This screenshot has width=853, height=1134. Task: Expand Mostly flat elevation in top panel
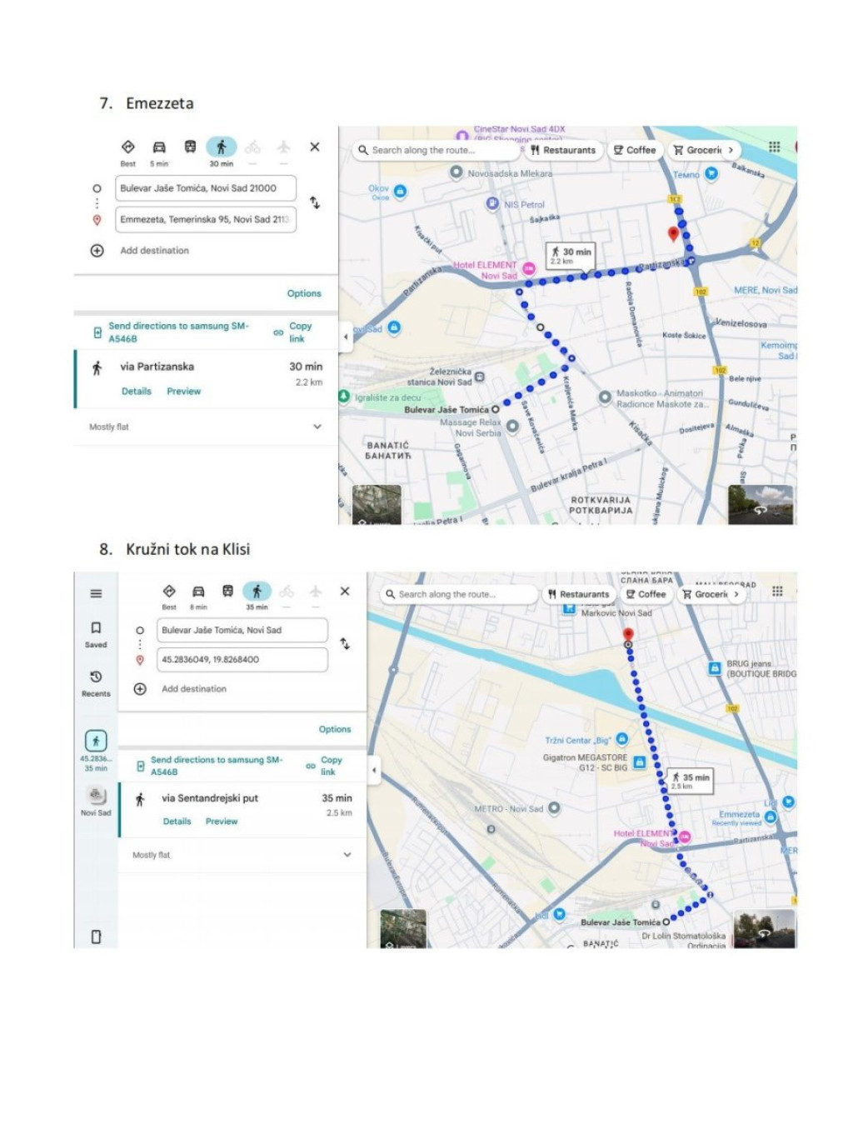[x=317, y=427]
